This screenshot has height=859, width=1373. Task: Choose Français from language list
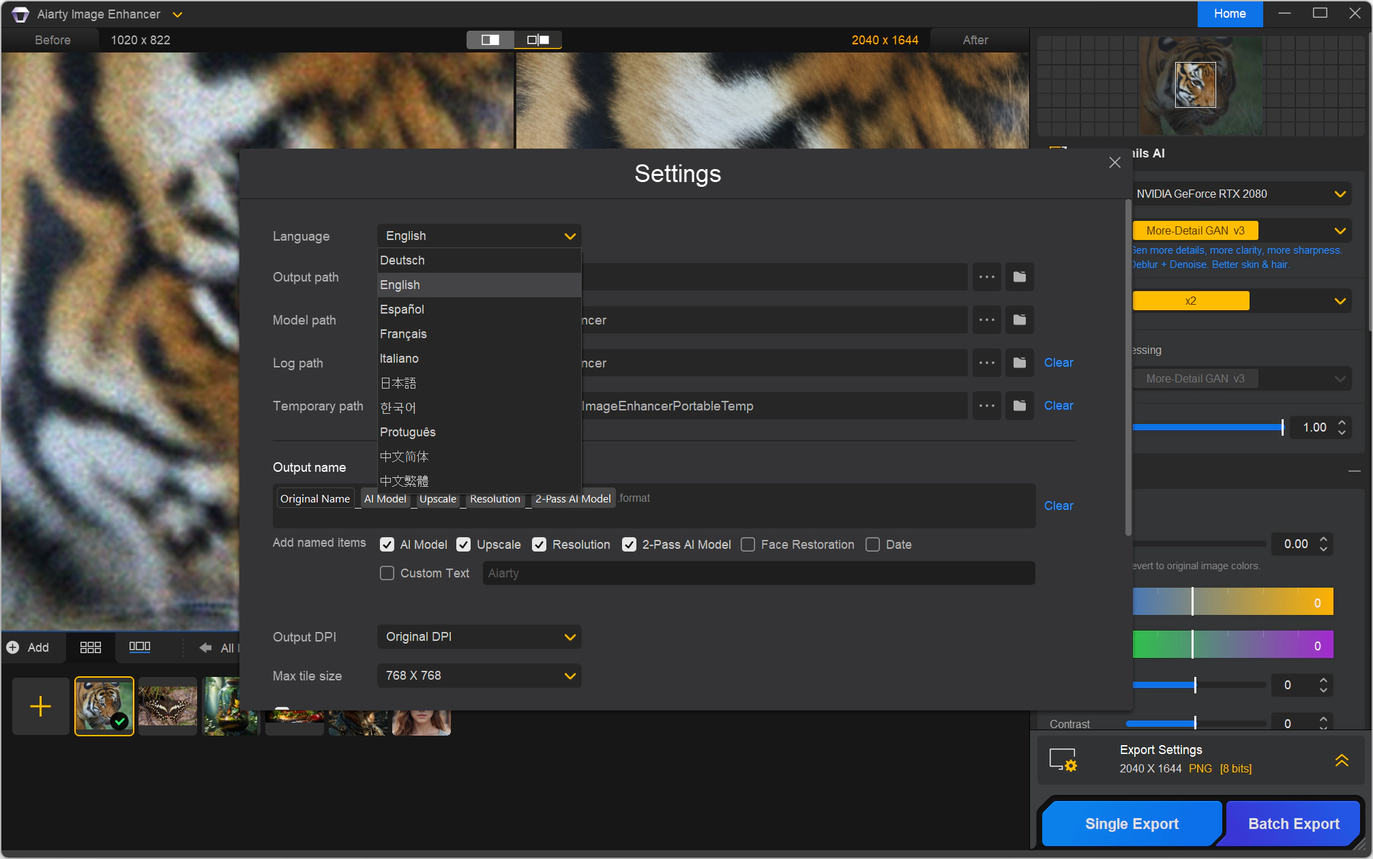(403, 334)
